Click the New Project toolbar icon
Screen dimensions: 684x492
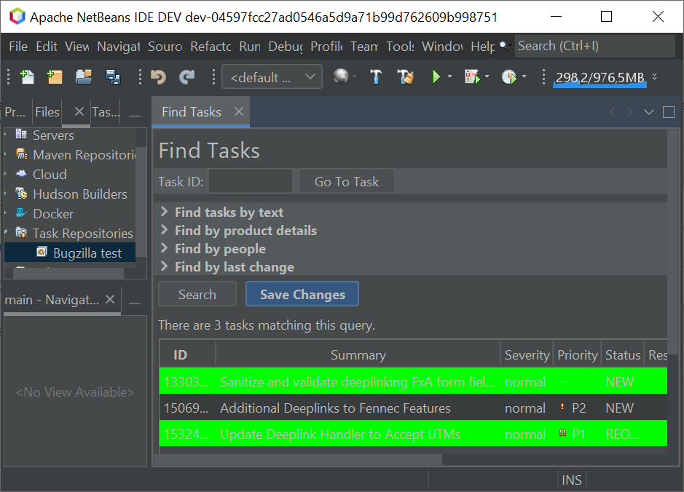pos(55,77)
